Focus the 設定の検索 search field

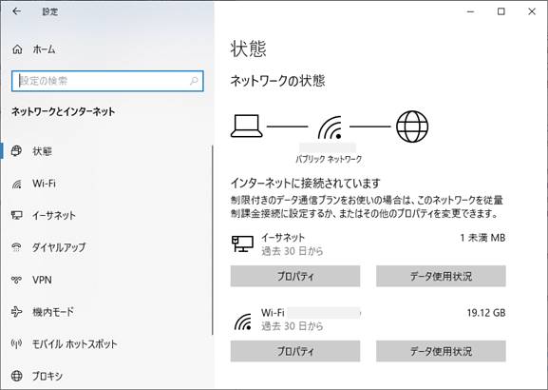click(x=107, y=81)
